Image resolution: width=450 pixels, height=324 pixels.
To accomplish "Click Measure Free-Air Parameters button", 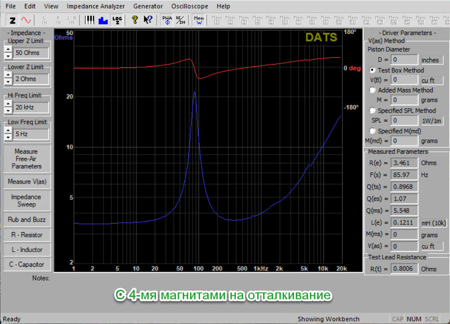I will point(26,159).
